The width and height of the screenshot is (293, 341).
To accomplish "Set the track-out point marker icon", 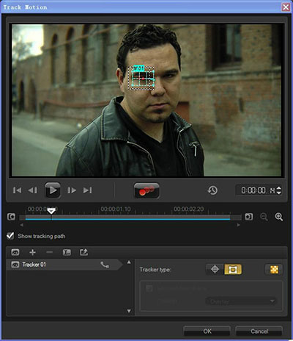I will click(249, 217).
